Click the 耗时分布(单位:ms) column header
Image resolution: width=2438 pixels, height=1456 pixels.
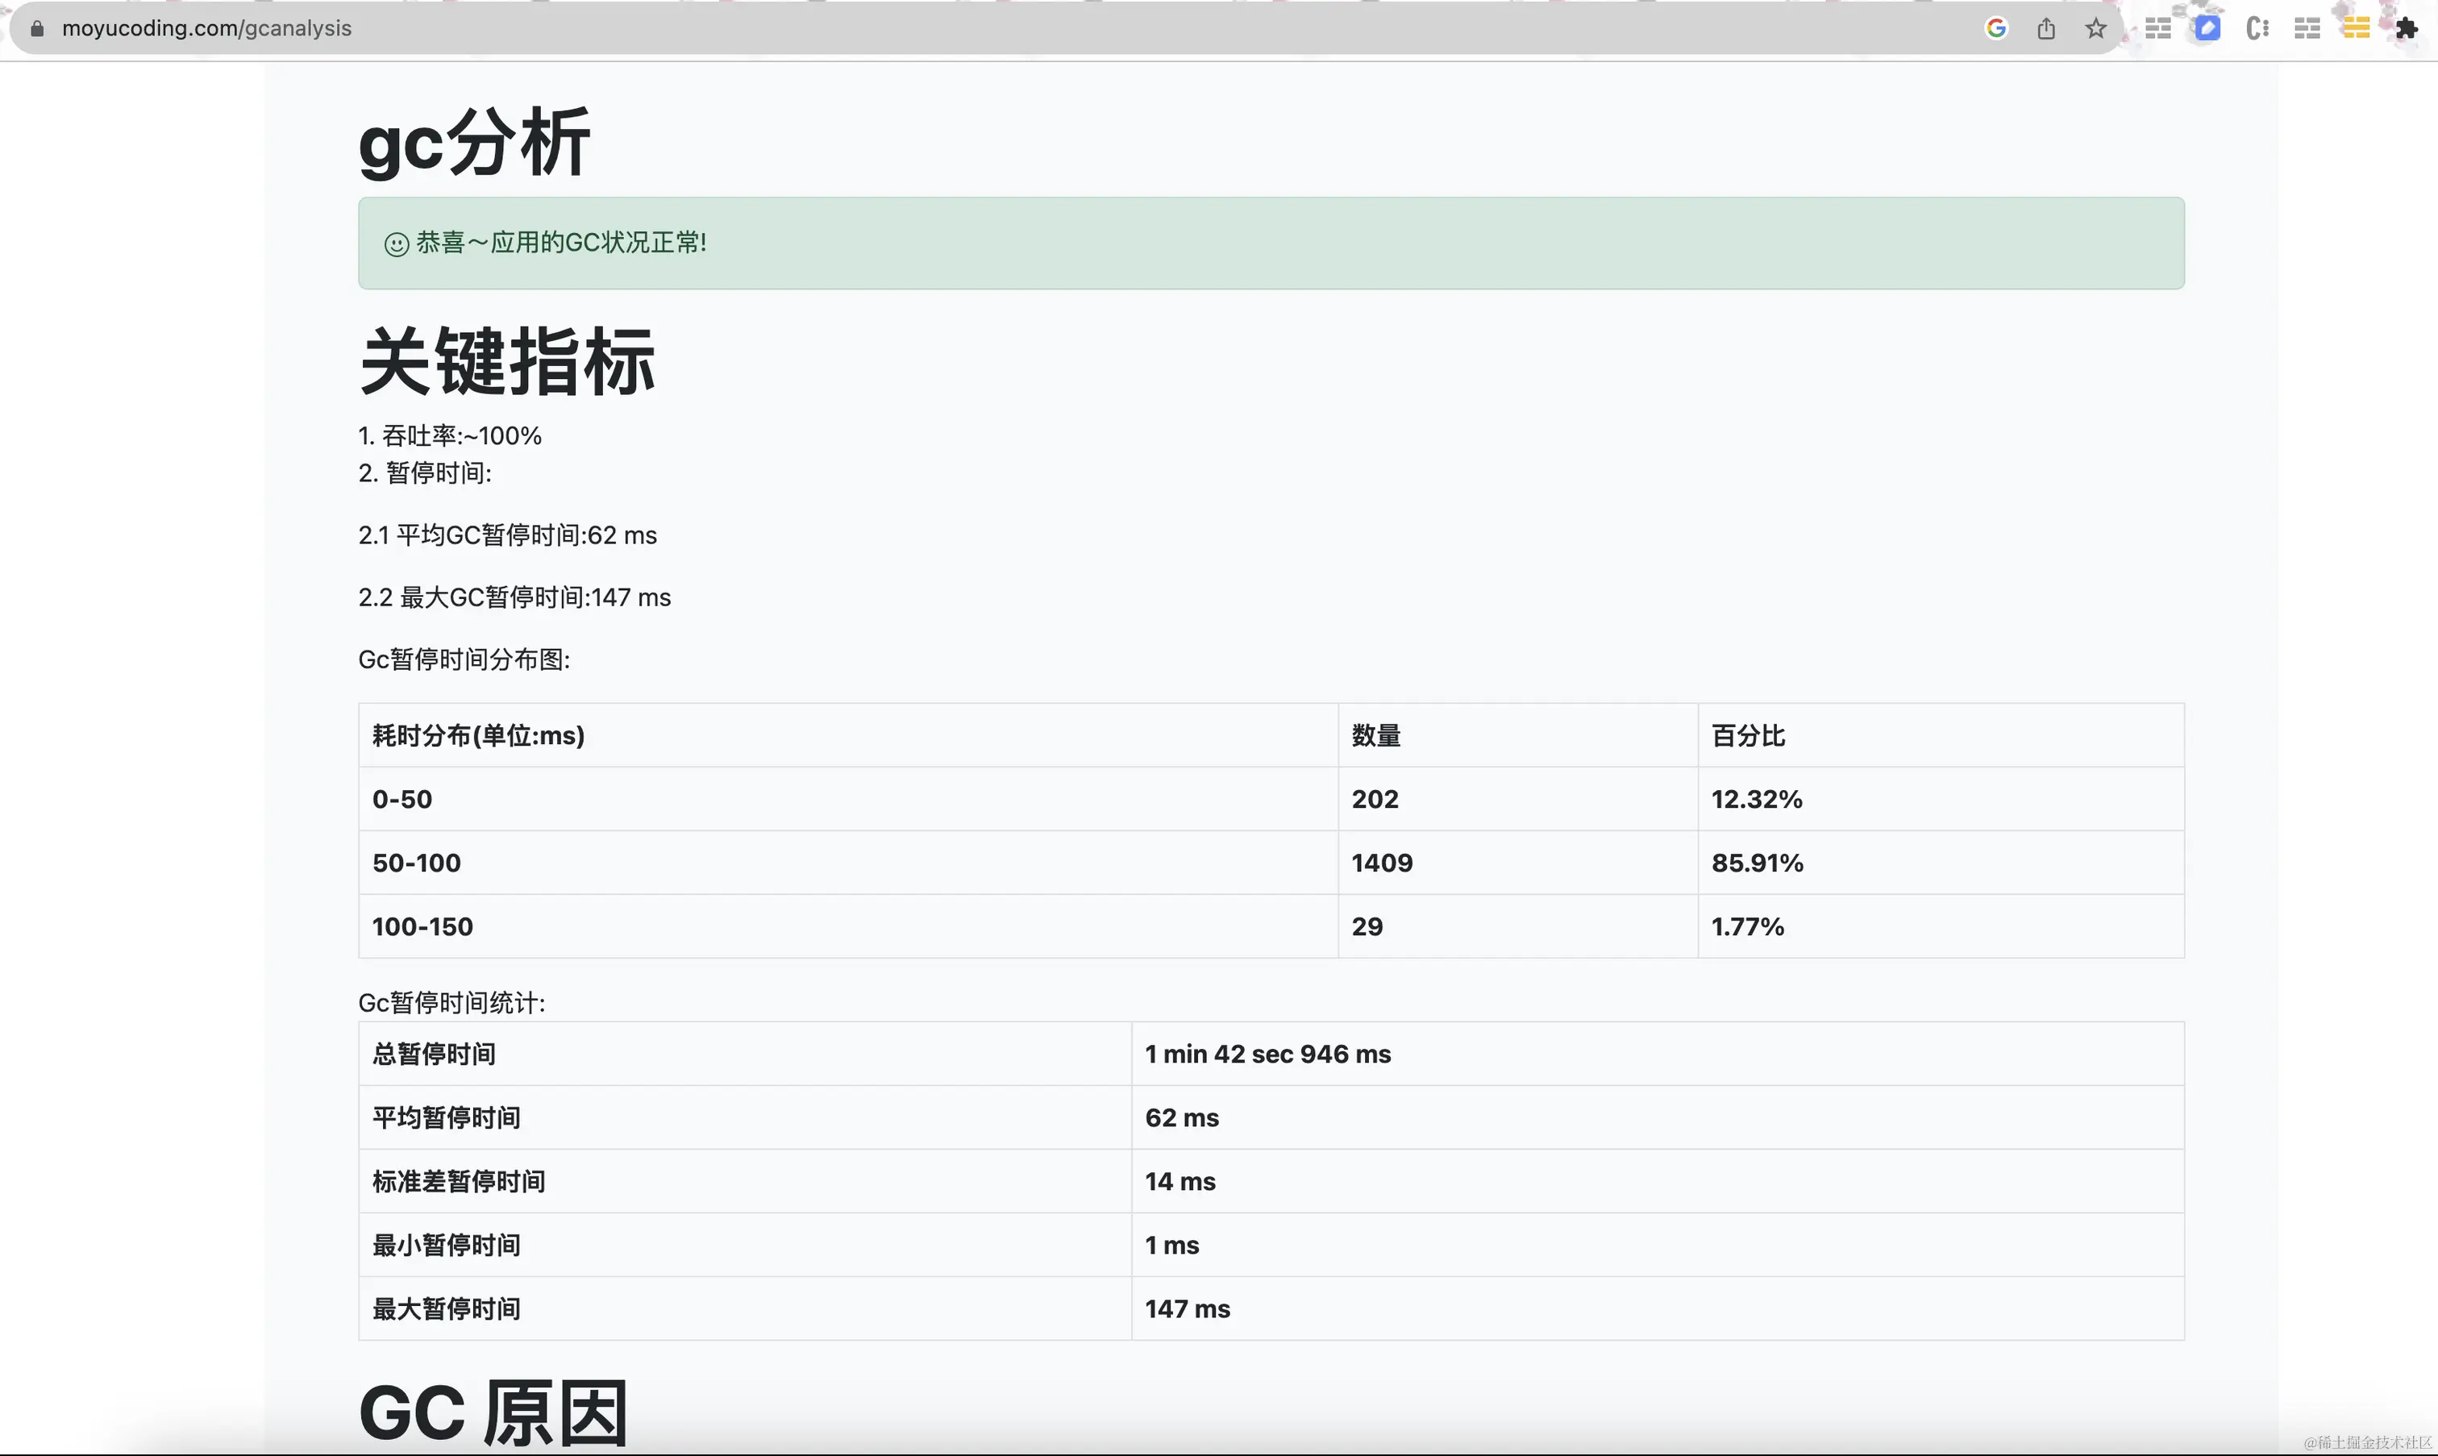478,736
